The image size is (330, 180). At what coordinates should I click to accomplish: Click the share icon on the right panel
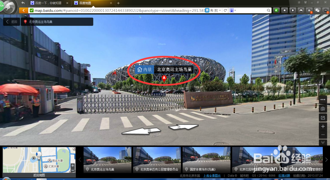tap(323, 118)
